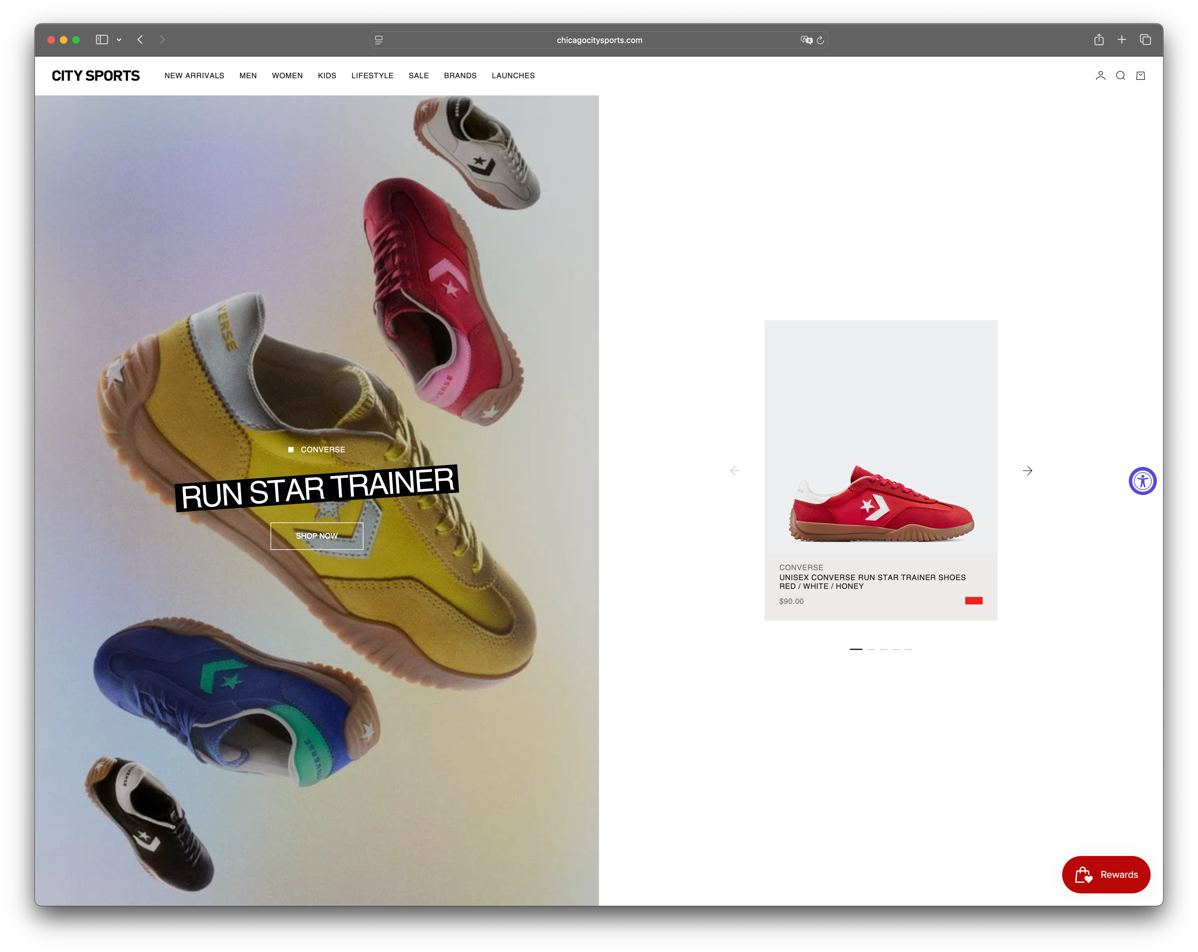Open the Kids menu
This screenshot has width=1198, height=952.
click(x=327, y=75)
